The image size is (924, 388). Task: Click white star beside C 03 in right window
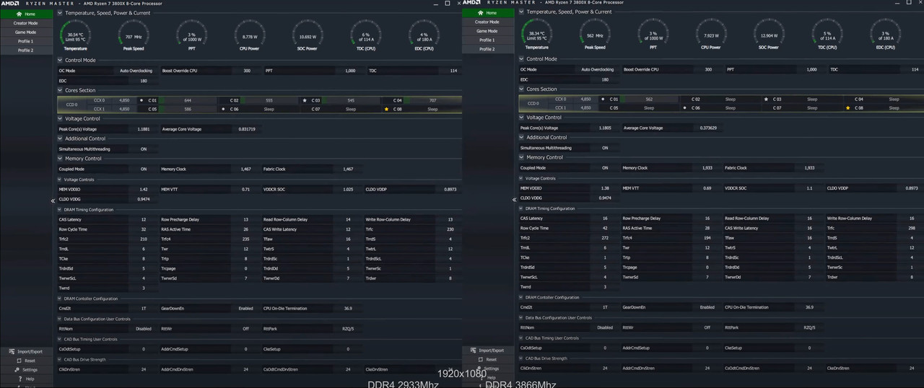tap(767, 99)
